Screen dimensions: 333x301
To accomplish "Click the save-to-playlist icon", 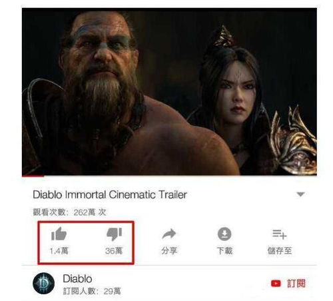I will 280,234.
